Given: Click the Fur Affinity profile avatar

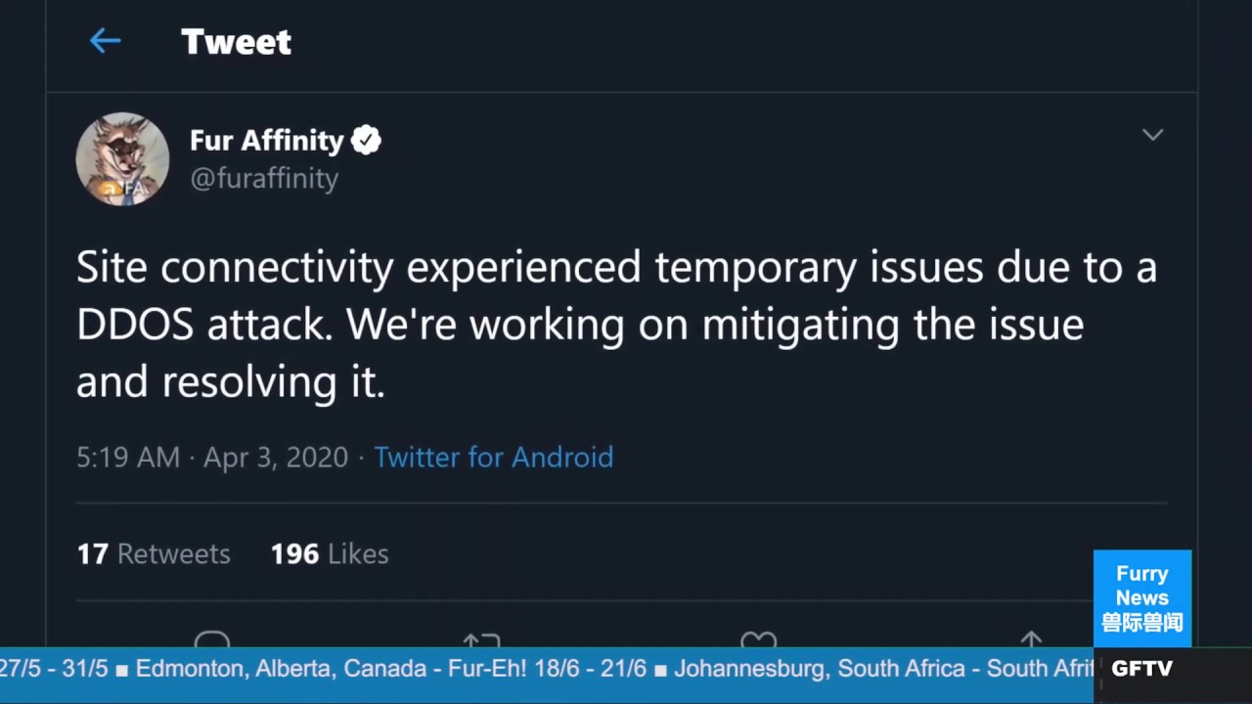Looking at the screenshot, I should [x=122, y=158].
